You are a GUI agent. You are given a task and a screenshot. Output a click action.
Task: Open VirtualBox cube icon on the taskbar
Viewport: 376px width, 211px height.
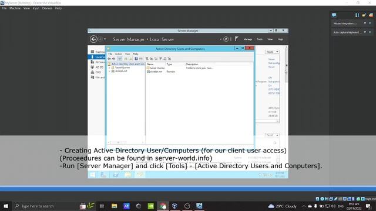(175, 206)
